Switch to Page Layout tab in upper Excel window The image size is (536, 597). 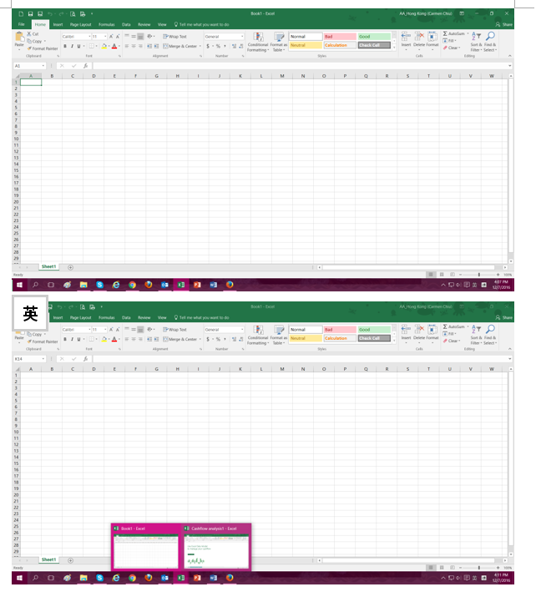click(80, 24)
